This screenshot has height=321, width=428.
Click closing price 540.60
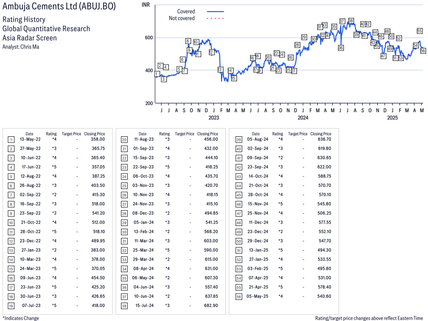pyautogui.click(x=324, y=296)
